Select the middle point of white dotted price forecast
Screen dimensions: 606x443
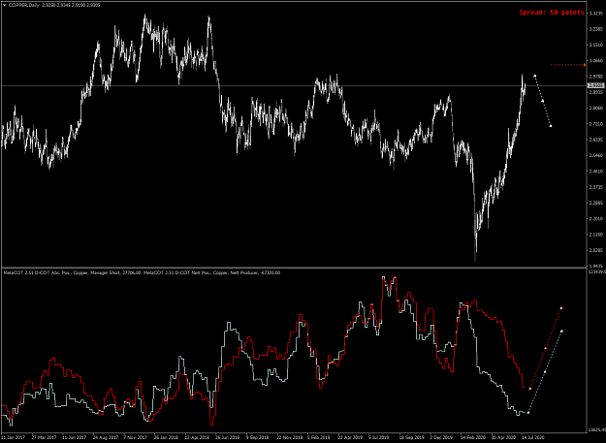543,101
